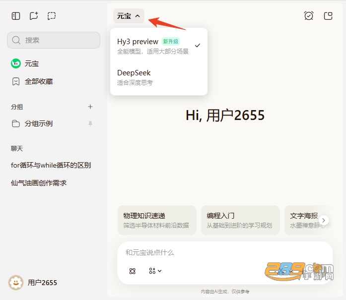Collapse the sidebar panel icon
The height and width of the screenshot is (300, 346).
[x=16, y=16]
